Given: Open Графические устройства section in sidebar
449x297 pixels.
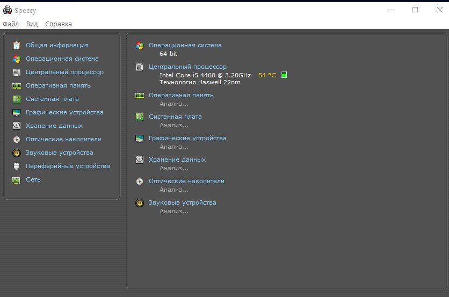Looking at the screenshot, I should point(64,113).
